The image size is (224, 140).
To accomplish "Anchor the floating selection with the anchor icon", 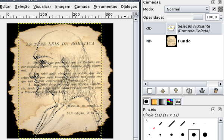I will pyautogui.click(x=202, y=91).
